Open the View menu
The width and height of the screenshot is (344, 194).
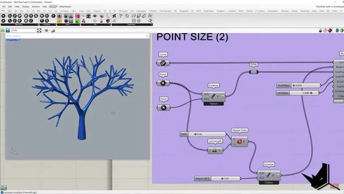[17, 6]
